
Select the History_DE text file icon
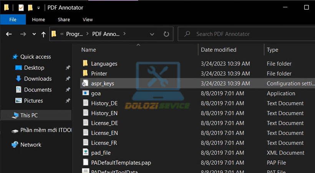[x=86, y=103]
